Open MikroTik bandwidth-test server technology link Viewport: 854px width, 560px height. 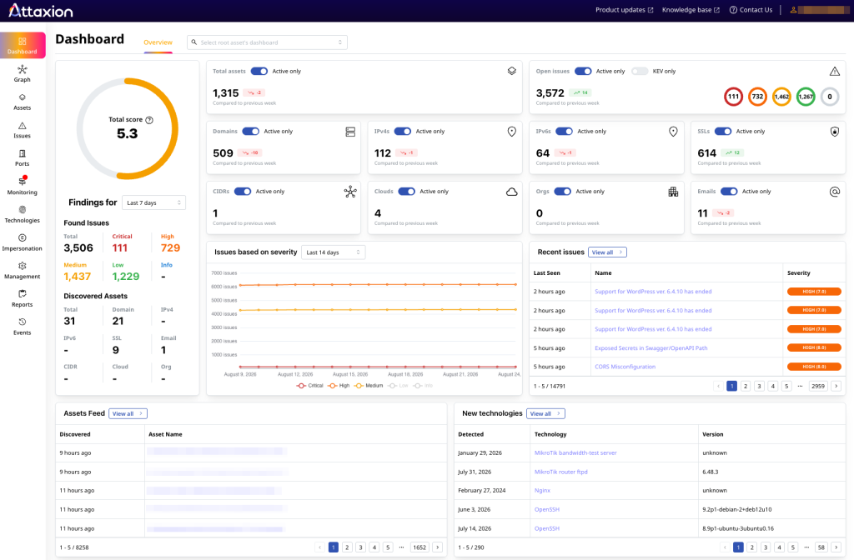pyautogui.click(x=575, y=452)
